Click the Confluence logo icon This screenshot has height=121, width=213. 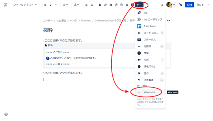pos(5,5)
